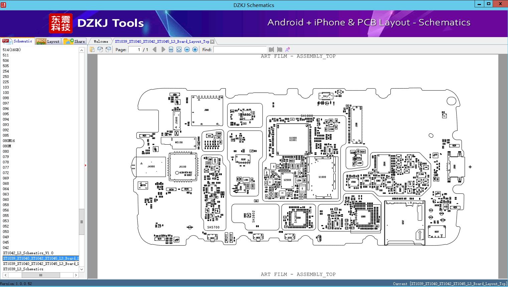Viewport: 508px width, 287px height.
Task: Click the zoom out minus icon
Action: [187, 49]
